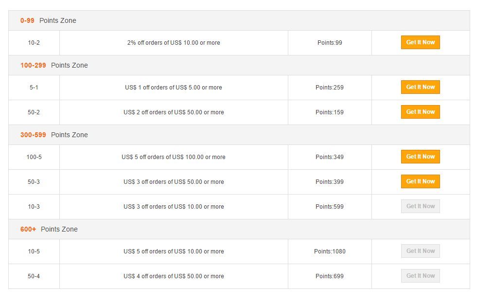Viewport: 493px width, 305px height.
Task: Click the '2% off orders of US$ 10.00' description
Action: [174, 43]
